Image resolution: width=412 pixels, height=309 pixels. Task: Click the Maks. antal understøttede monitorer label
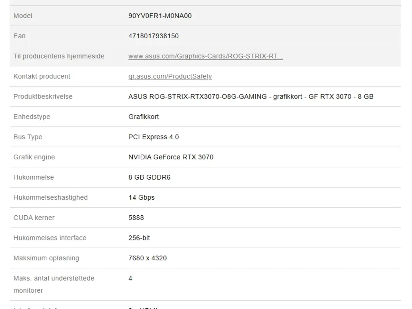click(x=53, y=284)
